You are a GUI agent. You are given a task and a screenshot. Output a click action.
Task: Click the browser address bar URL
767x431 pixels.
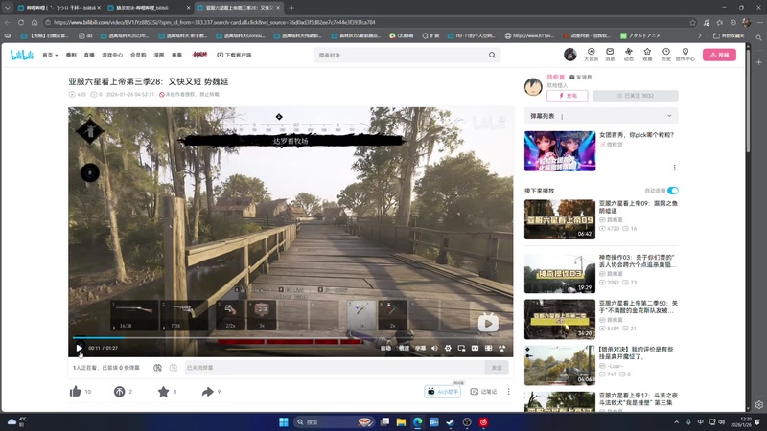click(214, 22)
